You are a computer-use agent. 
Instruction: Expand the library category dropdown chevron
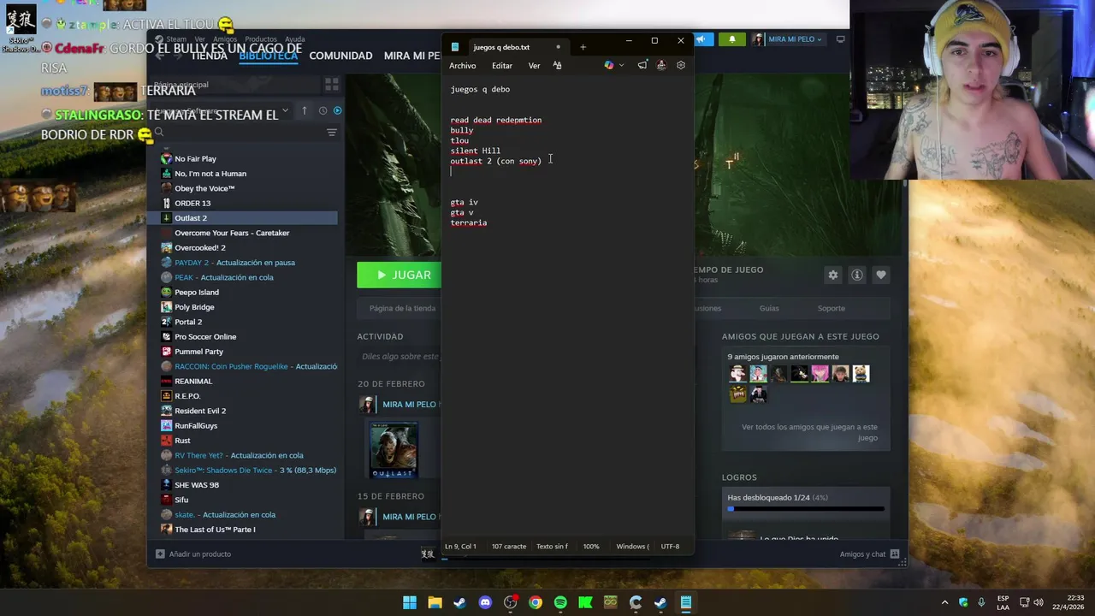284,110
